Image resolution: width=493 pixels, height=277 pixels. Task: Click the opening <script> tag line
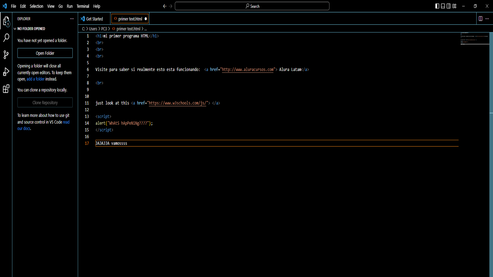click(x=103, y=116)
